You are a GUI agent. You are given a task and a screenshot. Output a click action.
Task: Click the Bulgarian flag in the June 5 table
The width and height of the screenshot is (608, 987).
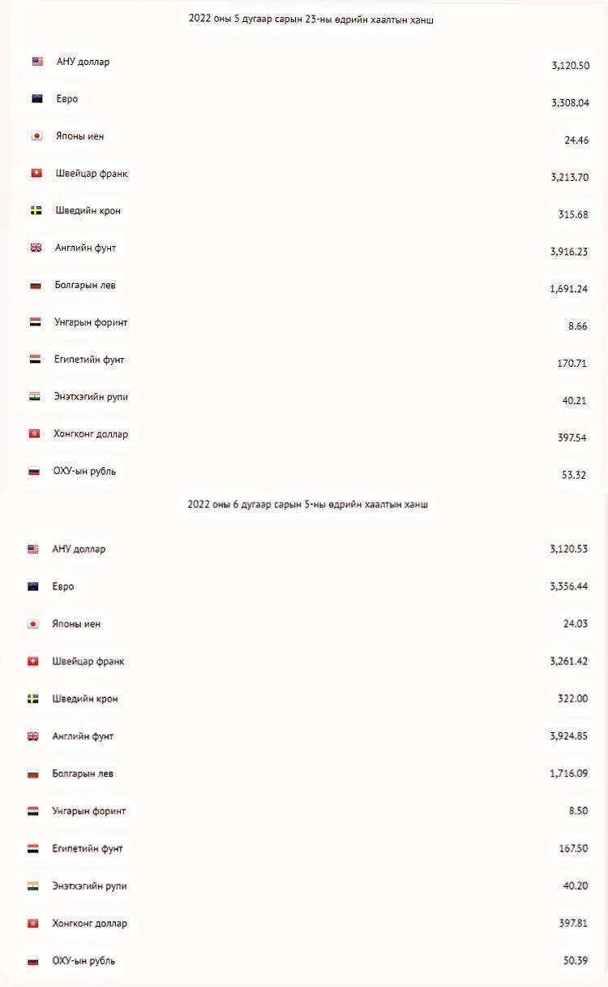pos(33,774)
